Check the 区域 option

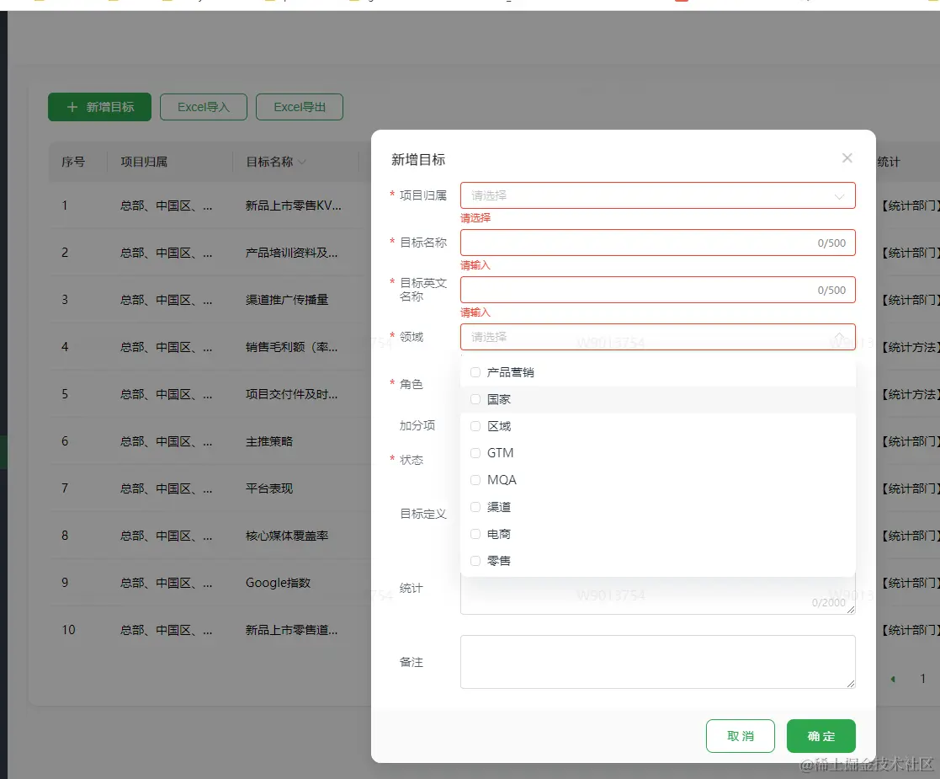click(475, 426)
